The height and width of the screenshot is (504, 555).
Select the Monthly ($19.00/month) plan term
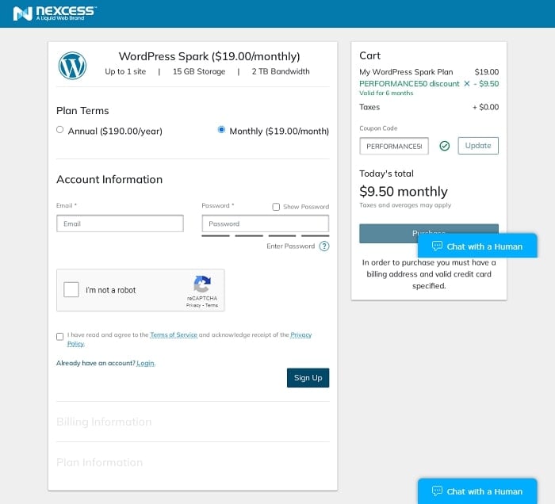click(x=221, y=130)
